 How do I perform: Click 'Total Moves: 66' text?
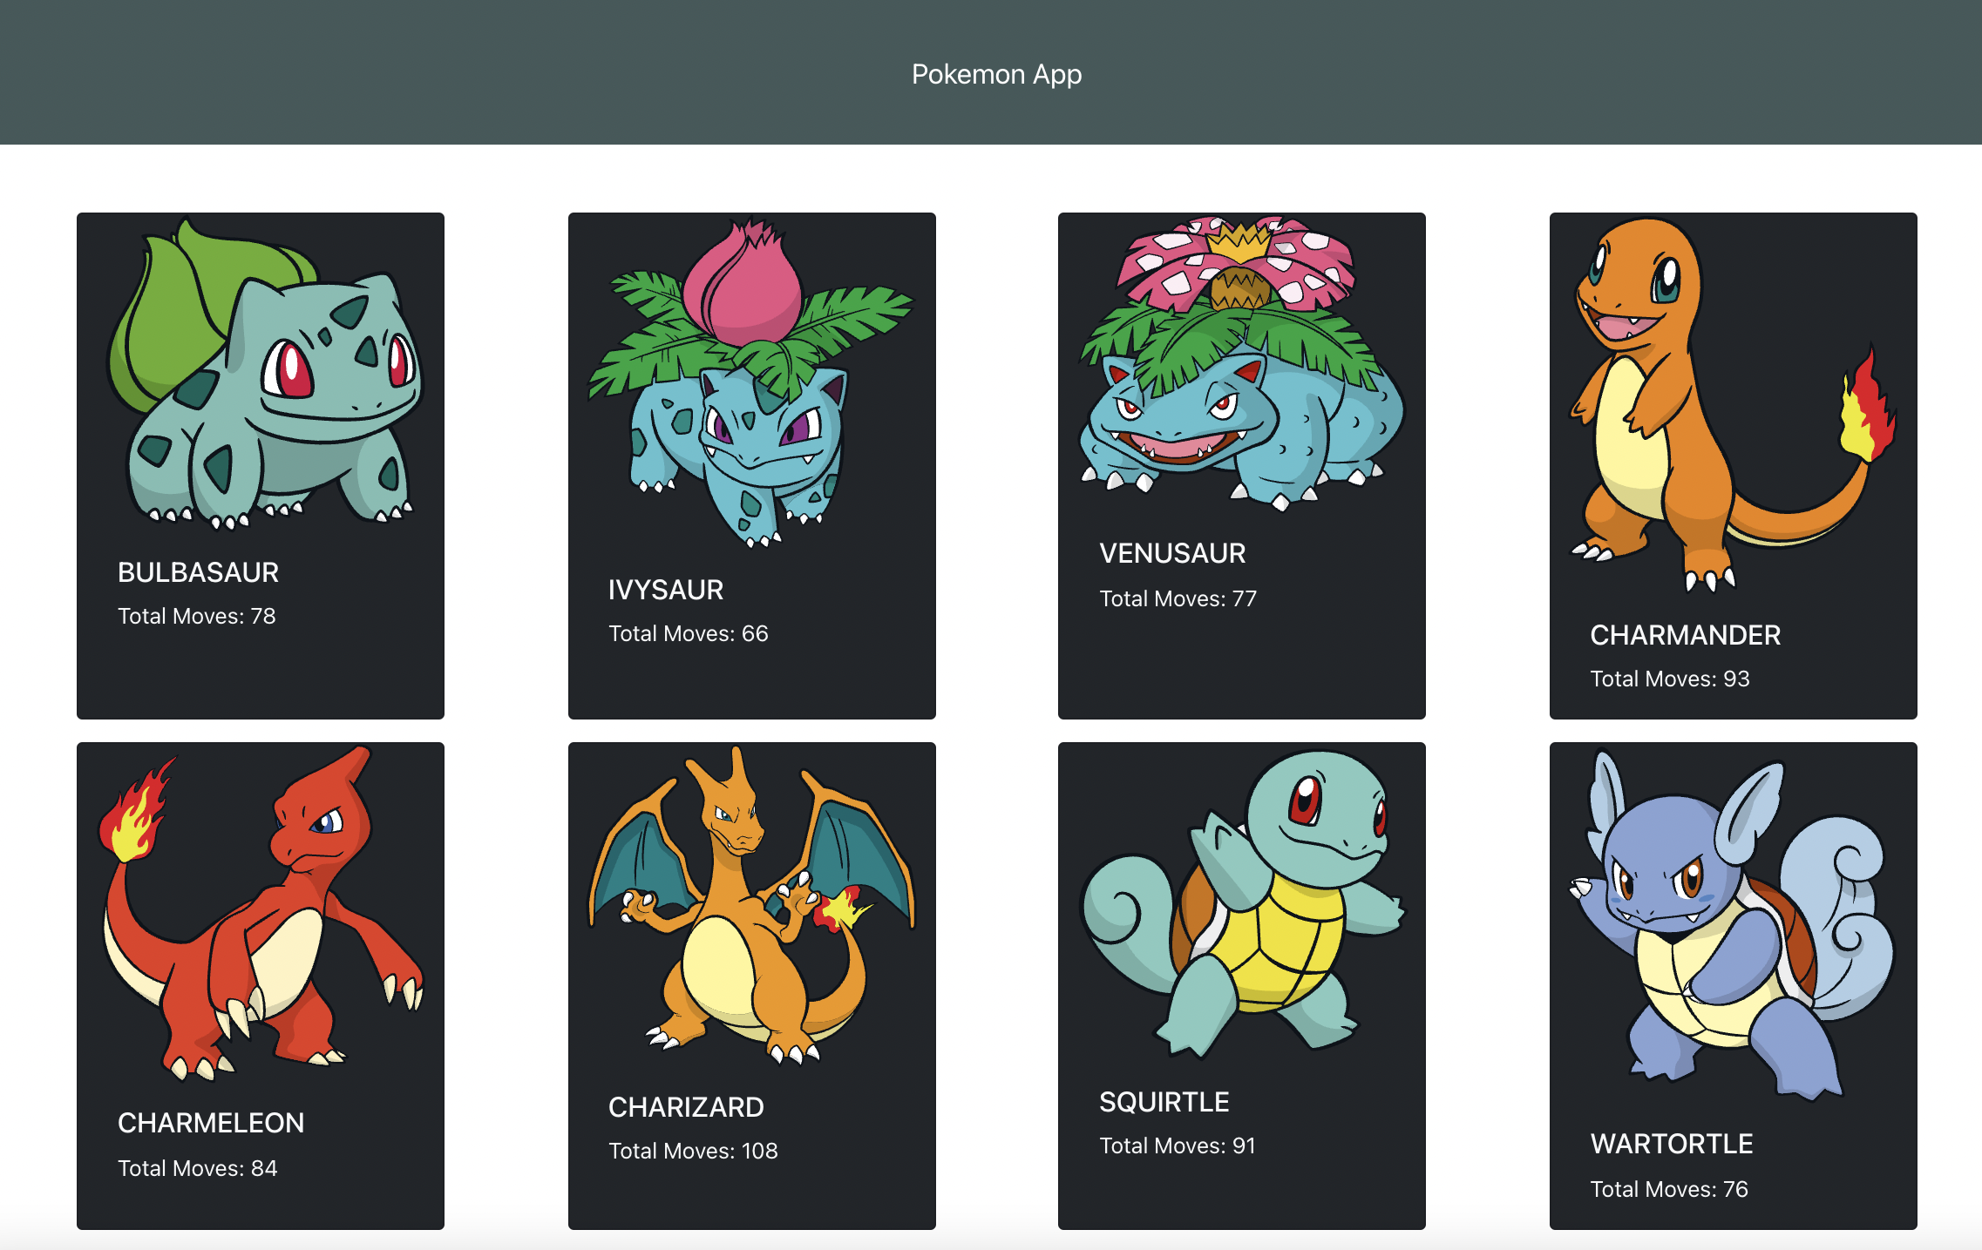[x=688, y=633]
